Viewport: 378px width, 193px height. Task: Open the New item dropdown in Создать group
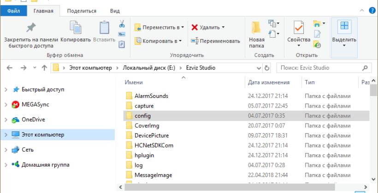[x=274, y=23]
